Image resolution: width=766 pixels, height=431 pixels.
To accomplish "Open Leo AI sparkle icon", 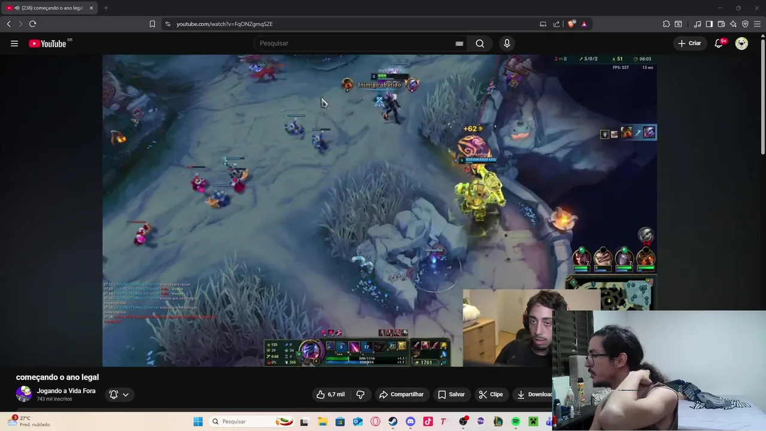I will [733, 24].
